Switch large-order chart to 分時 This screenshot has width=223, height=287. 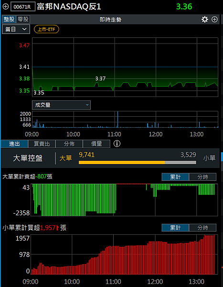click(202, 177)
